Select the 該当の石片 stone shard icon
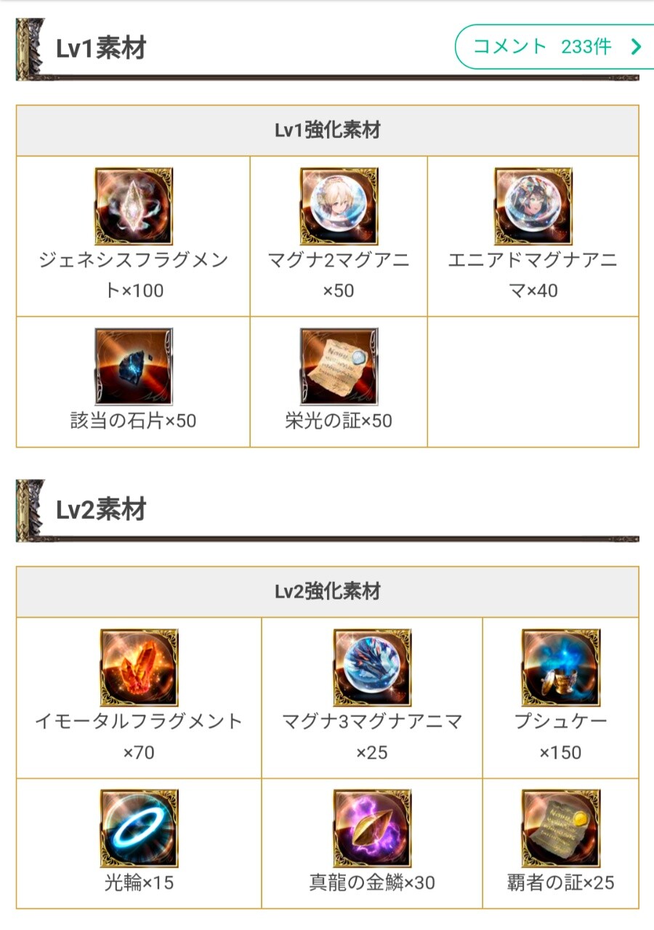 pos(134,367)
